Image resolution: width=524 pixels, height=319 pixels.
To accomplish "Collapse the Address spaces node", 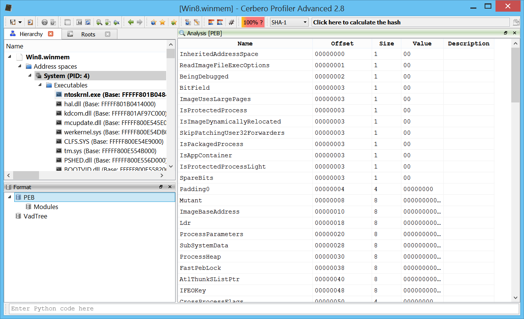I will [20, 66].
